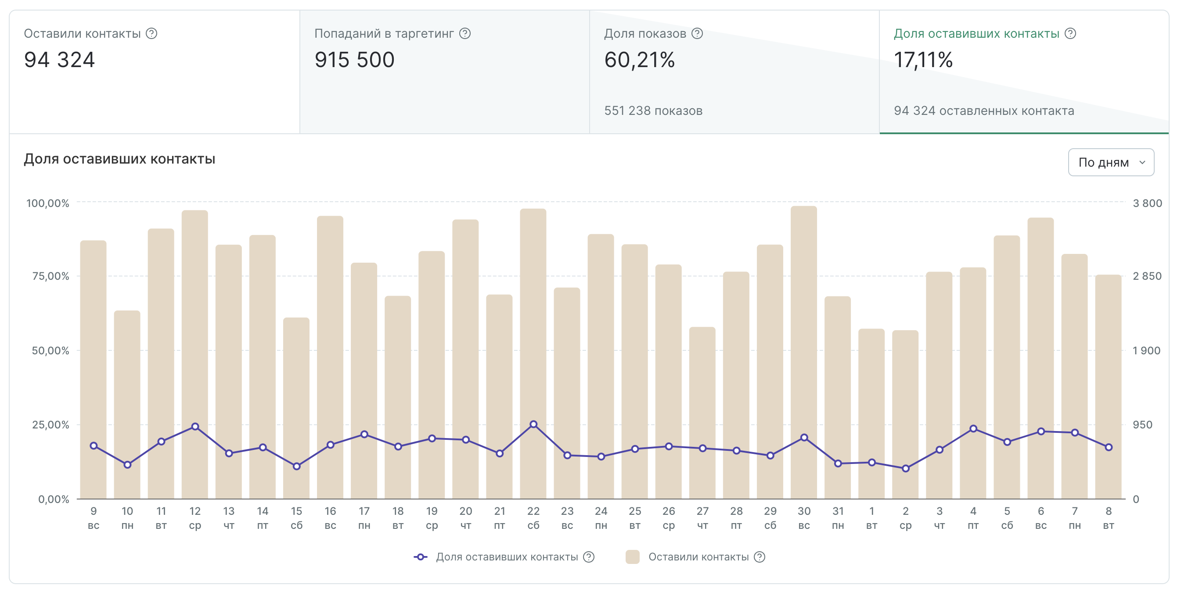
Task: Click the 94 324 оставленных контакта text
Action: [x=984, y=111]
